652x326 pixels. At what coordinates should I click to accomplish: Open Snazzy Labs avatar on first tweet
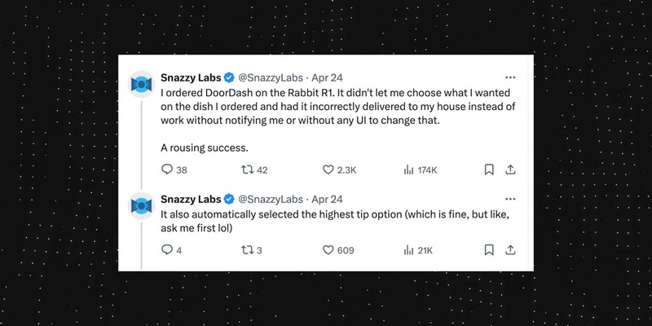[143, 83]
